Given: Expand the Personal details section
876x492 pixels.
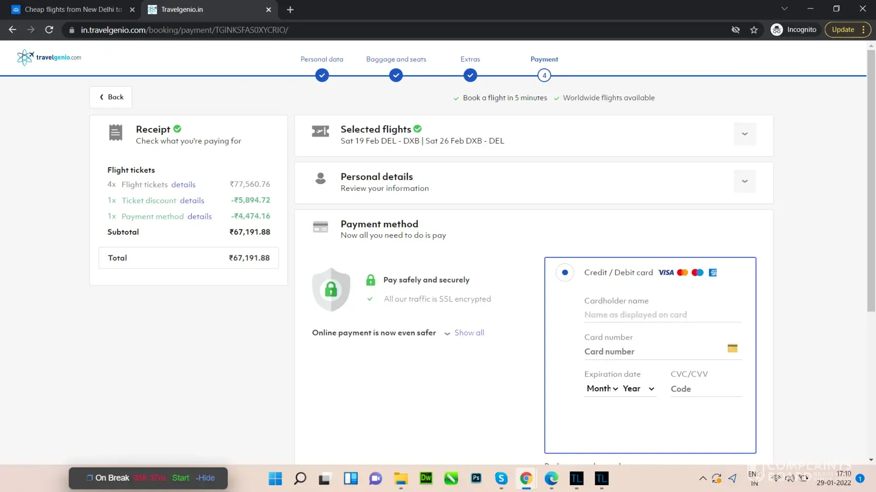Looking at the screenshot, I should click(x=744, y=182).
